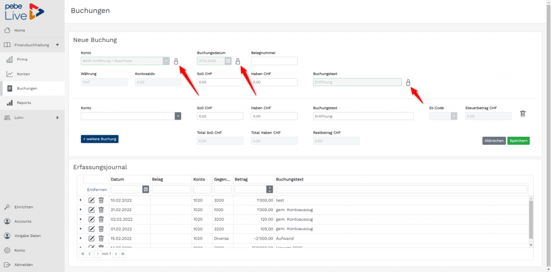Image resolution: width=551 pixels, height=272 pixels.
Task: Select Buchungen in the sidebar
Action: pyautogui.click(x=27, y=88)
